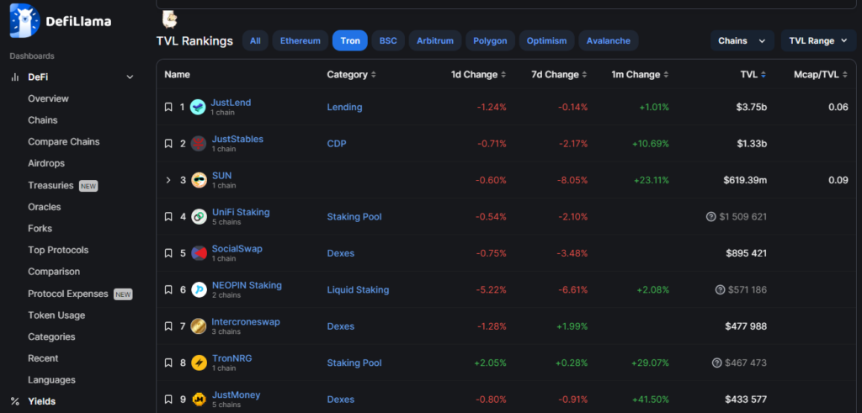Open the Chains dropdown
This screenshot has height=413, width=862.
(742, 40)
